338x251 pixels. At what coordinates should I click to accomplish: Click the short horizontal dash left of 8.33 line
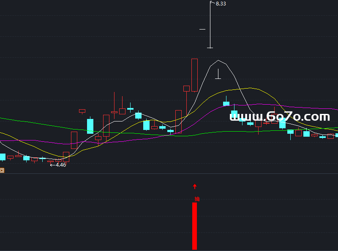[x=202, y=30]
